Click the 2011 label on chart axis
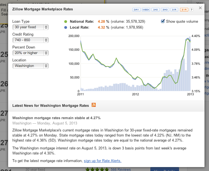This screenshot has height=171, width=209. tap(81, 94)
